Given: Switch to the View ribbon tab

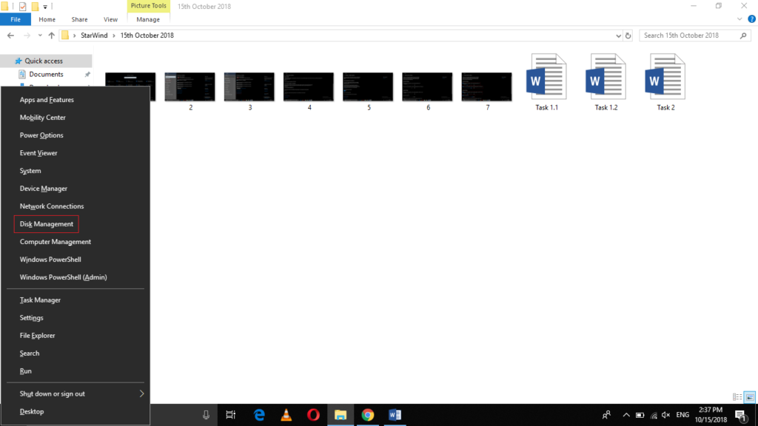Looking at the screenshot, I should (x=110, y=19).
